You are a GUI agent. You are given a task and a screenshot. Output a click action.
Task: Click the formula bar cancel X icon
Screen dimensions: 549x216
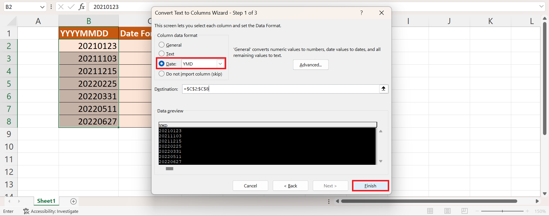(61, 7)
